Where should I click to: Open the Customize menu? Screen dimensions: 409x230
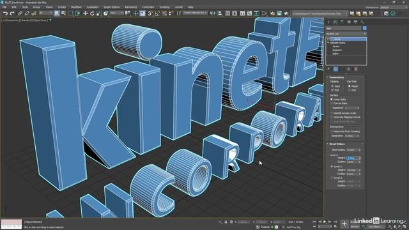tap(148, 7)
